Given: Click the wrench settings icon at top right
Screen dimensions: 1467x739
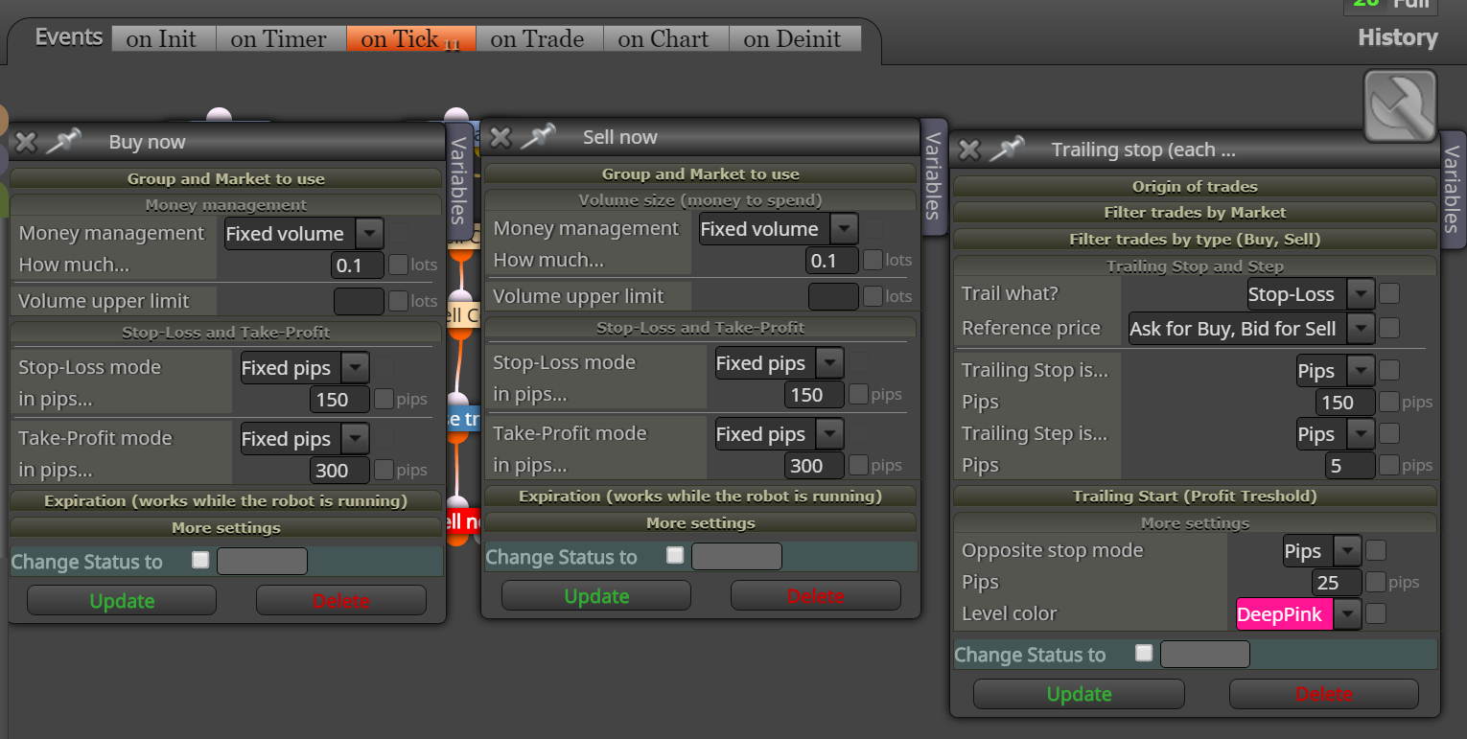Looking at the screenshot, I should [x=1400, y=105].
